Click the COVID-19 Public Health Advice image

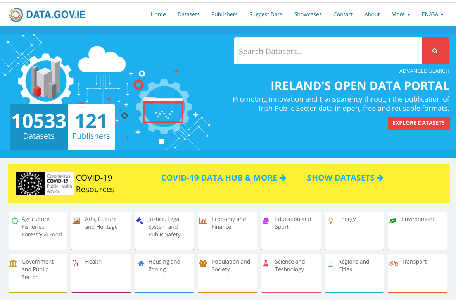[x=45, y=184]
